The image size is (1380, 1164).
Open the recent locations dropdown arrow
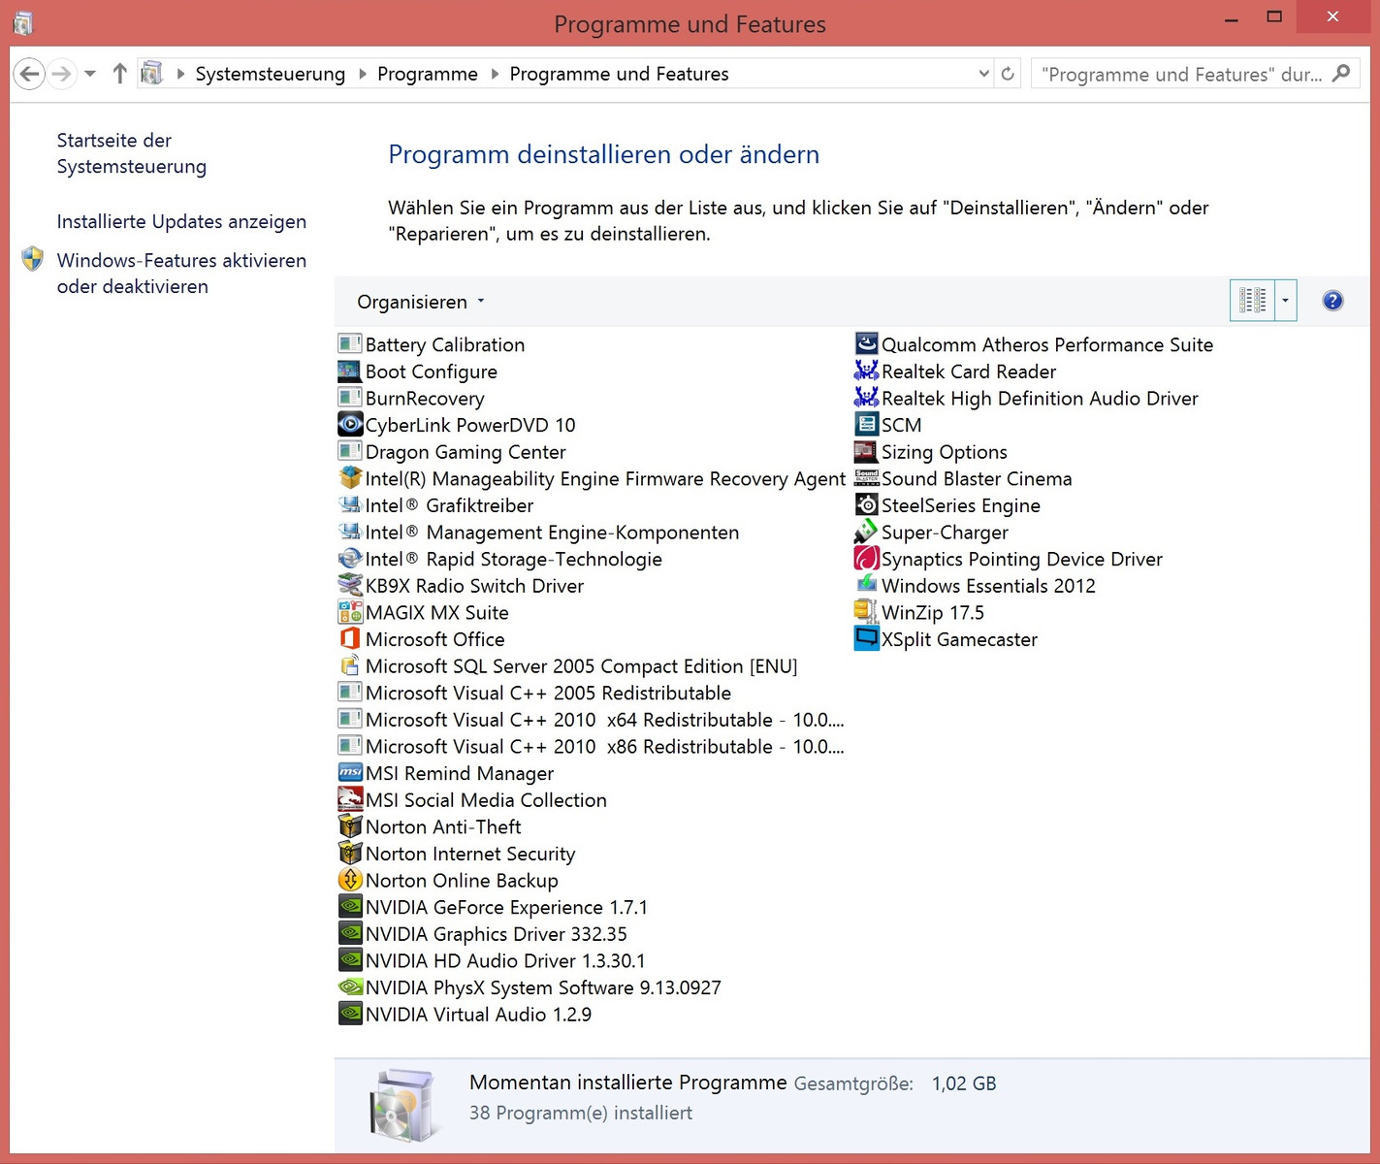point(90,74)
